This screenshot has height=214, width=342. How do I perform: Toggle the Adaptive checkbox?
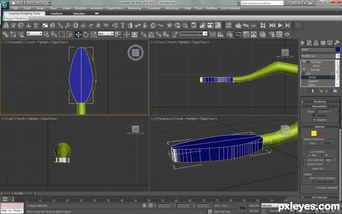click(314, 120)
